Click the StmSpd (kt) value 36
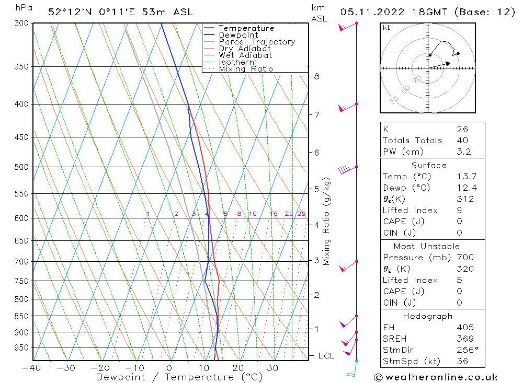This screenshot has height=383, width=523. 462,362
